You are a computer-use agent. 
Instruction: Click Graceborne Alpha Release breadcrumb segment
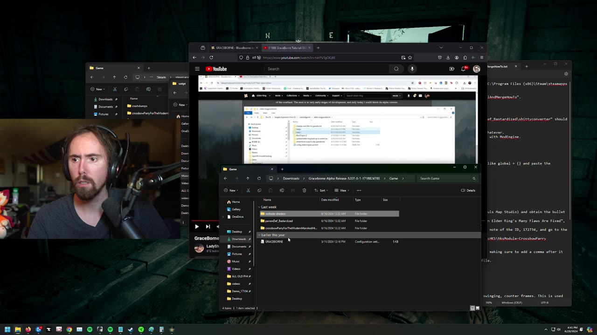click(x=344, y=178)
